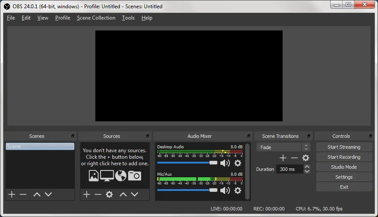The height and width of the screenshot is (217, 378).
Task: Click the Duration 300 ms field
Action: click(x=290, y=169)
